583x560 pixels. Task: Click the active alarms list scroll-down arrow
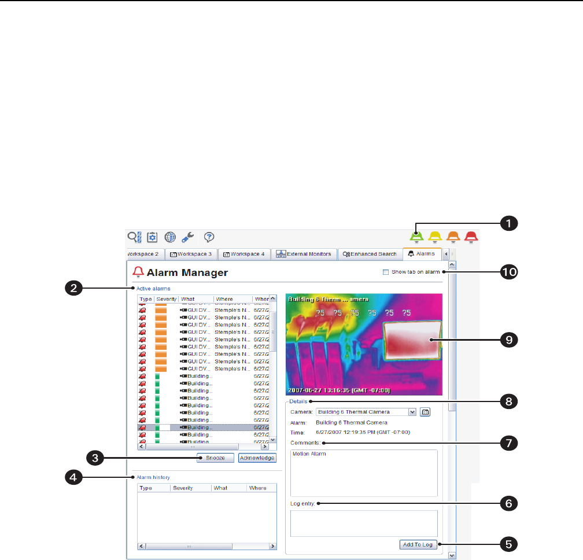[273, 440]
